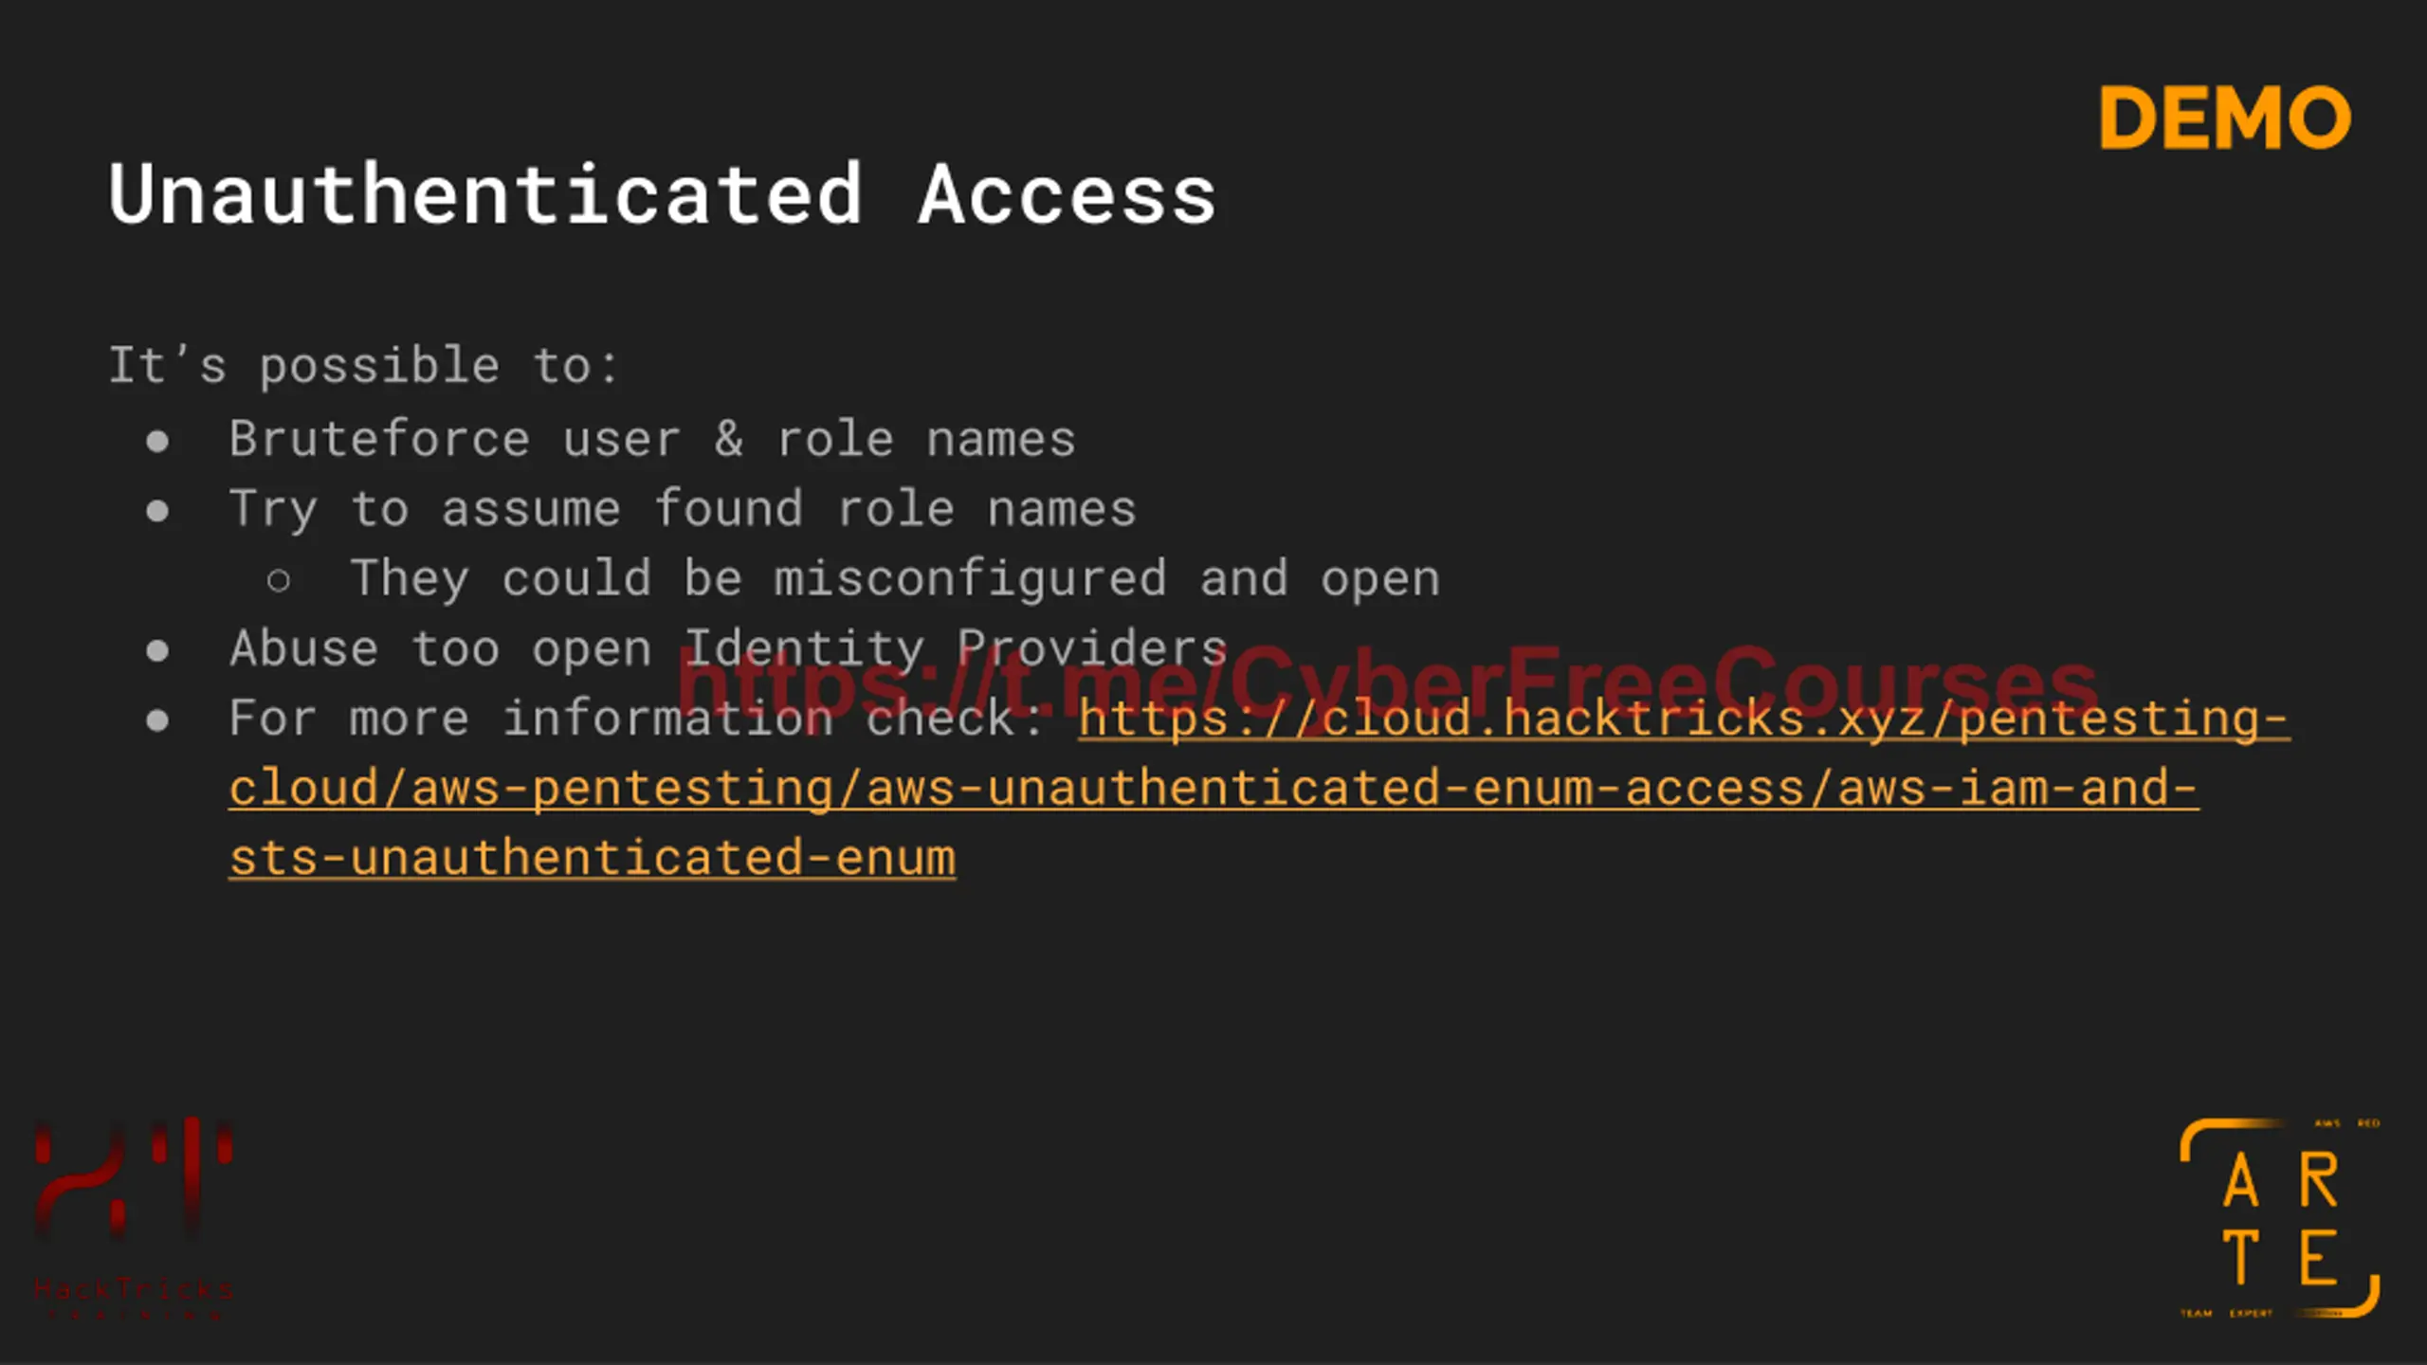The image size is (2427, 1365).
Task: Click the orange DEMO label
Action: 2225,118
